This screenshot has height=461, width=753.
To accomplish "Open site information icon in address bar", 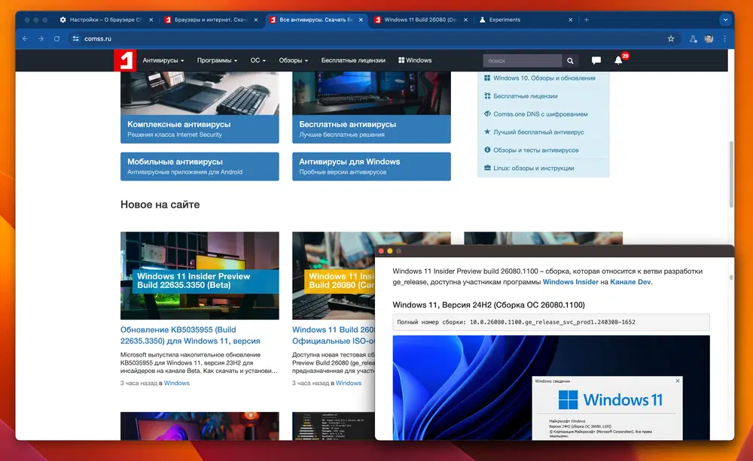I will [x=75, y=39].
